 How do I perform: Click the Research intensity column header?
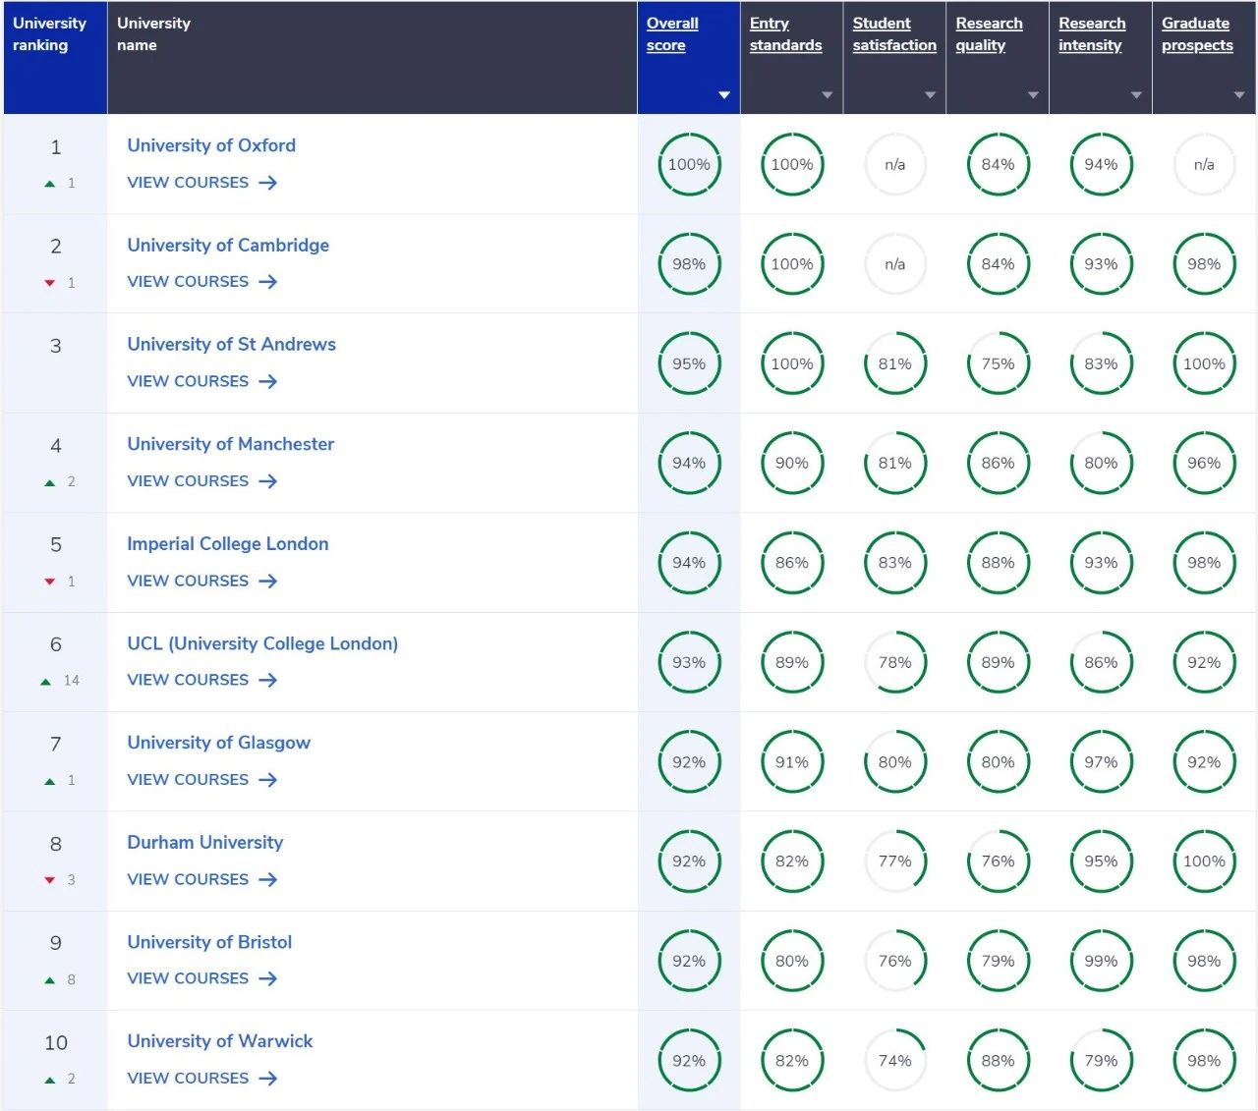pyautogui.click(x=1091, y=34)
